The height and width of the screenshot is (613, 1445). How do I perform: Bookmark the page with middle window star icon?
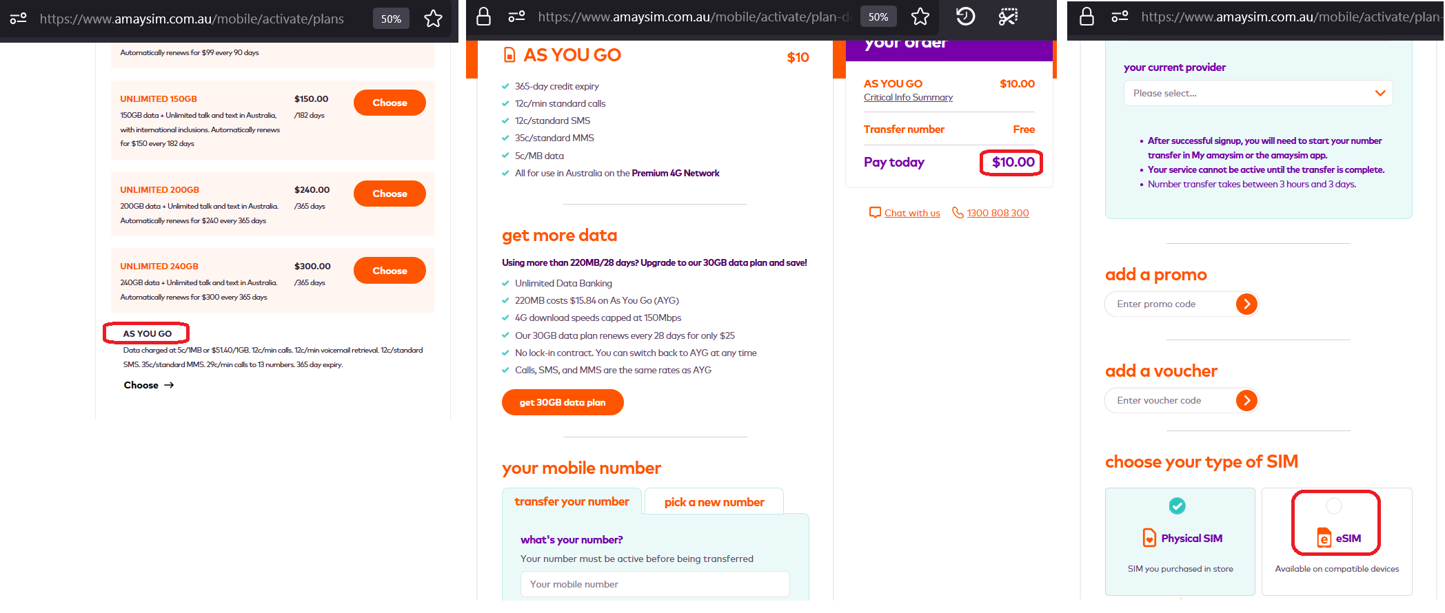920,17
